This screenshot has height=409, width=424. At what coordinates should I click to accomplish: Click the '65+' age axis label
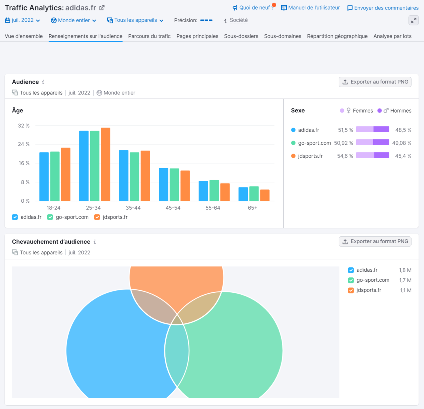[252, 208]
